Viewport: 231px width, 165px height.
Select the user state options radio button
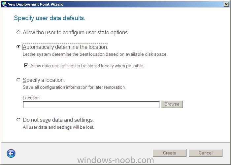coord(18,32)
